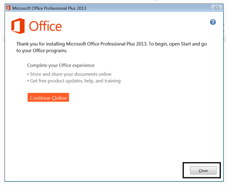Image resolution: width=228 pixels, height=185 pixels.
Task: Click the Close button at dialog bottom
Action: 203,170
